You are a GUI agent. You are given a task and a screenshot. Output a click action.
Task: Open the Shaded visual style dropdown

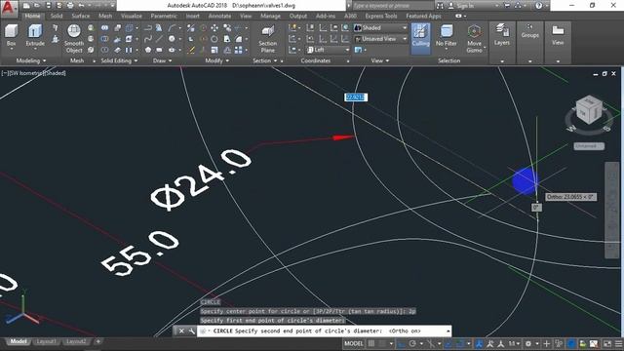tap(381, 28)
